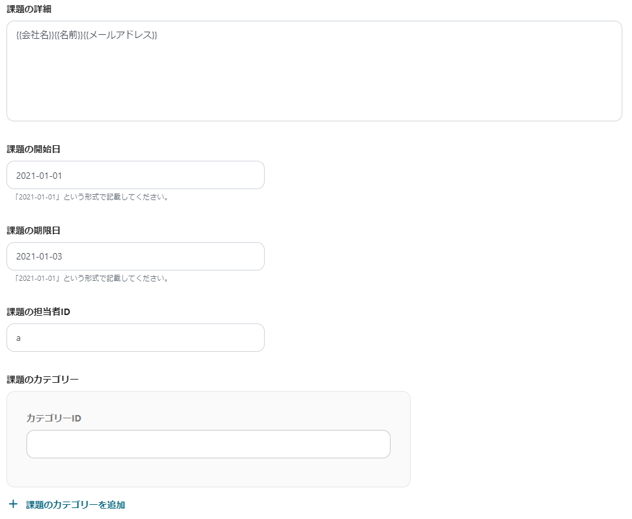This screenshot has width=632, height=519.
Task: Click the 課題の詳細 label
Action: (29, 9)
